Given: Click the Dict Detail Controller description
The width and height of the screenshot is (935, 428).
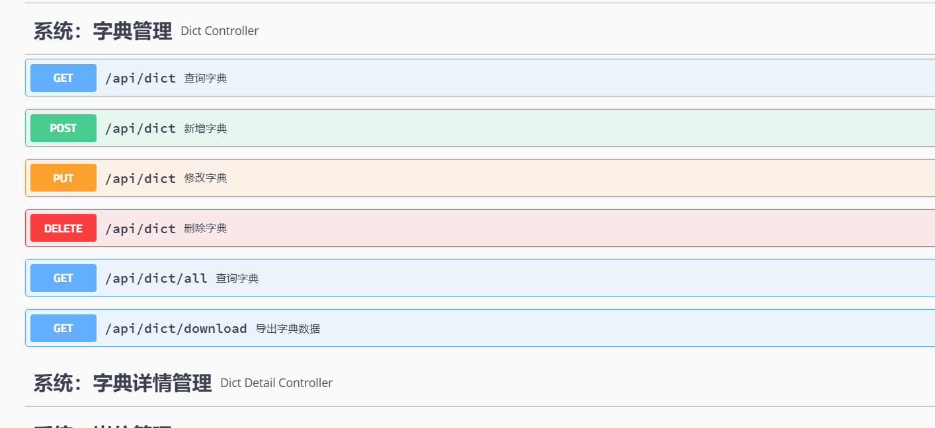Looking at the screenshot, I should [276, 383].
